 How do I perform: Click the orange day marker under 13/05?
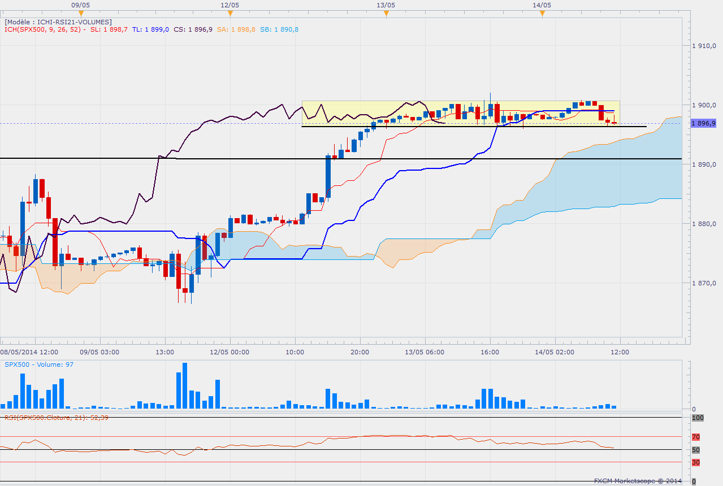tap(386, 13)
